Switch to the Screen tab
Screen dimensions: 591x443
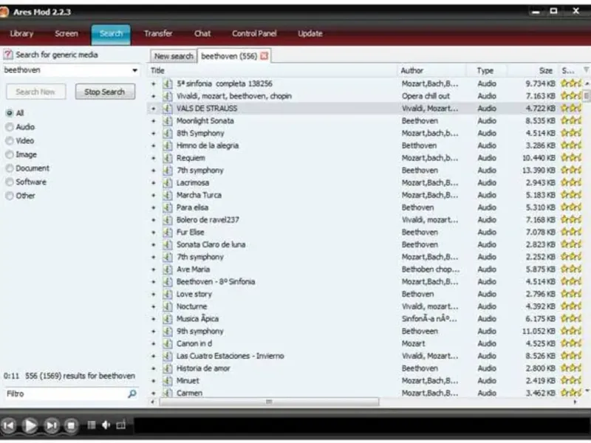[x=66, y=33]
